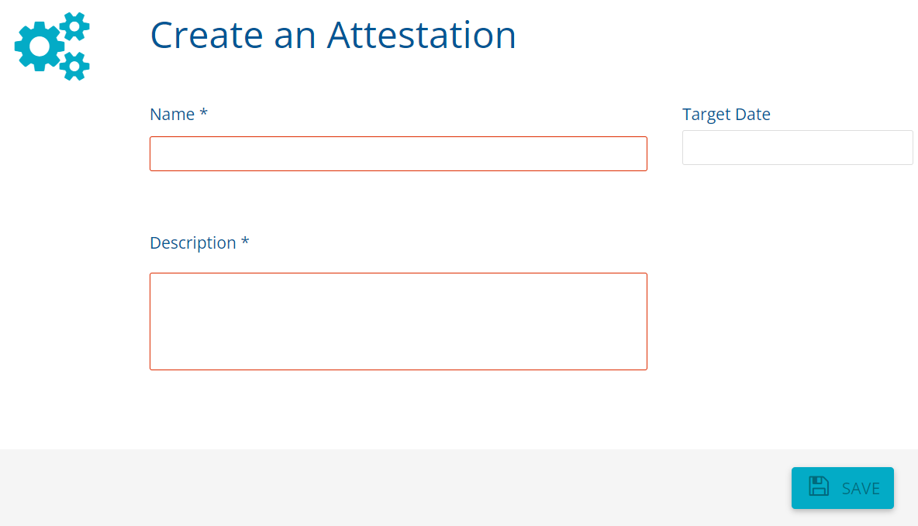This screenshot has height=526, width=918.
Task: Click the gray footer bar
Action: [x=388, y=486]
